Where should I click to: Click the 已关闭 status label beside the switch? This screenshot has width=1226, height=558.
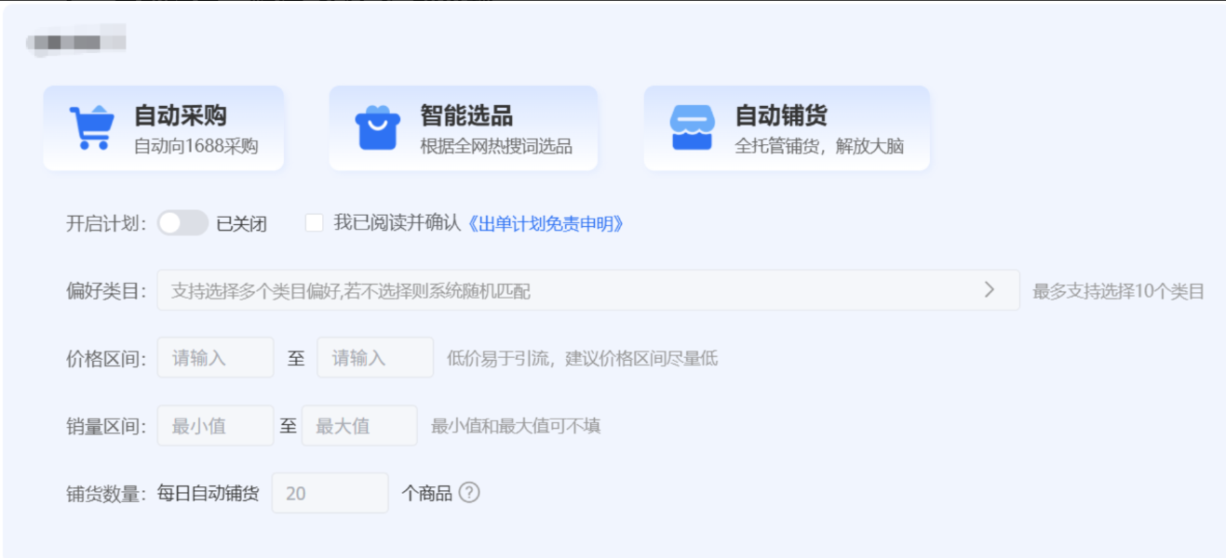click(241, 224)
